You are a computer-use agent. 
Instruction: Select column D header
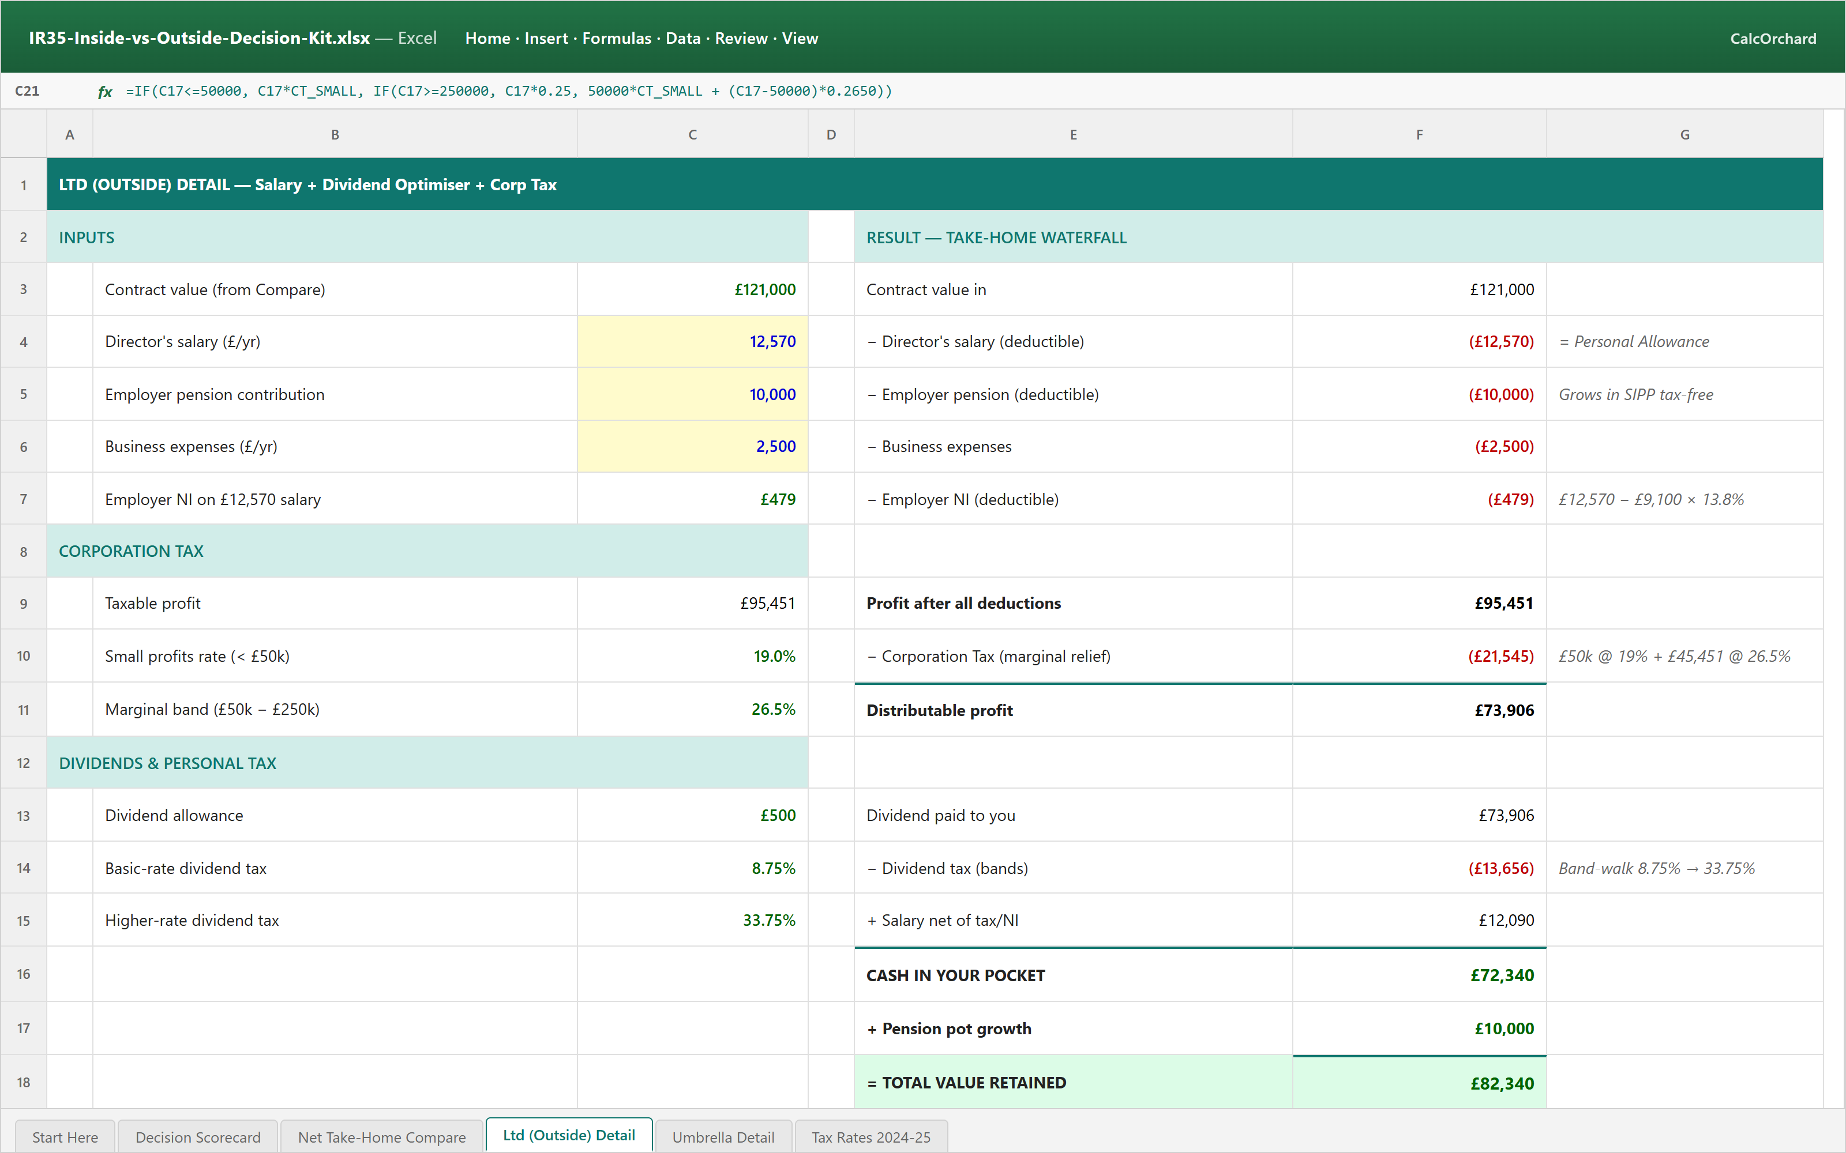tap(831, 134)
